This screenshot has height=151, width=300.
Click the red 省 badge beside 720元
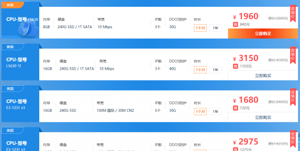tap(235, 108)
